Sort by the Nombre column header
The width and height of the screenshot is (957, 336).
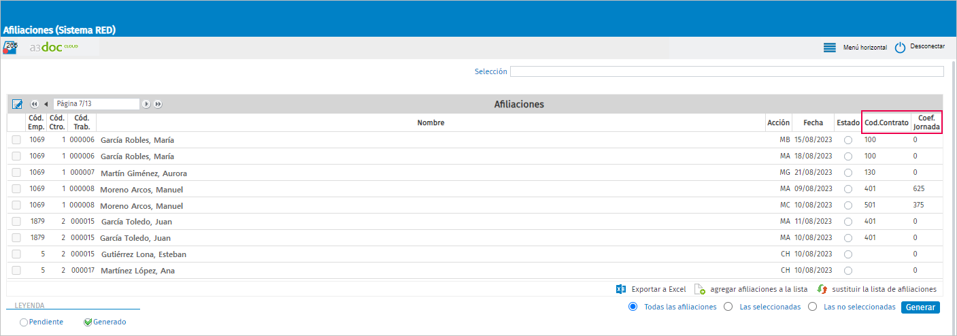tap(431, 122)
